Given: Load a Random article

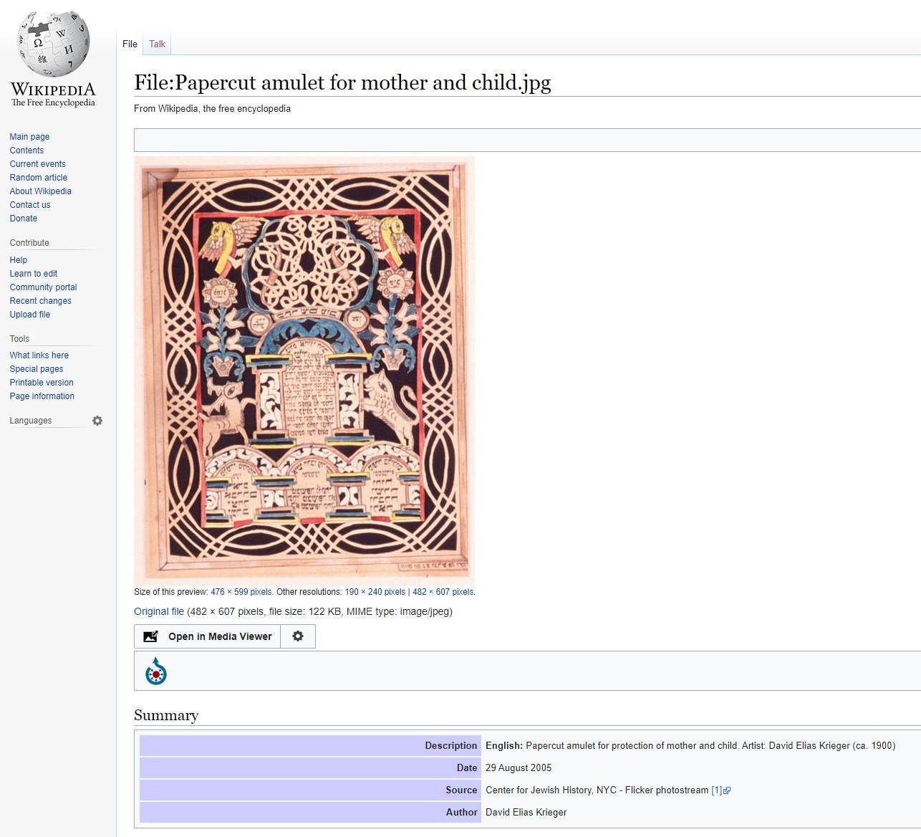Looking at the screenshot, I should point(38,178).
